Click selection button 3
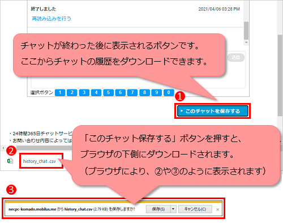 coord(84,92)
